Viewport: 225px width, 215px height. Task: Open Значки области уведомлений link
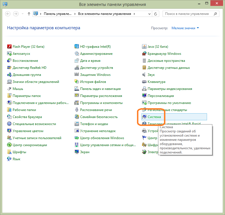tap(36, 82)
